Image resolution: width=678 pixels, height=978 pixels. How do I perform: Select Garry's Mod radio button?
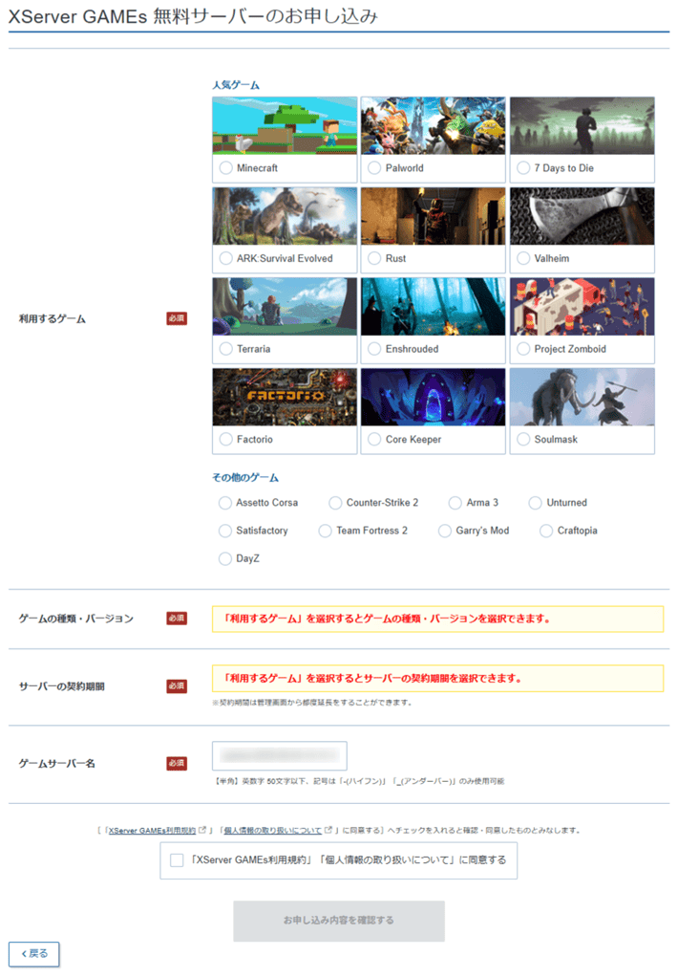pos(445,531)
